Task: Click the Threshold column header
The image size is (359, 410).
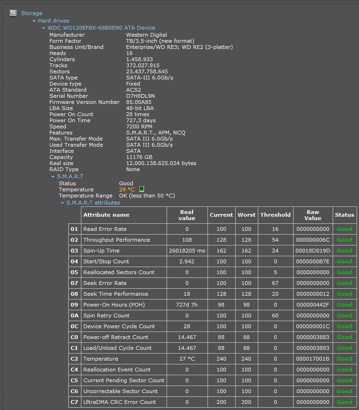Action: [x=275, y=215]
